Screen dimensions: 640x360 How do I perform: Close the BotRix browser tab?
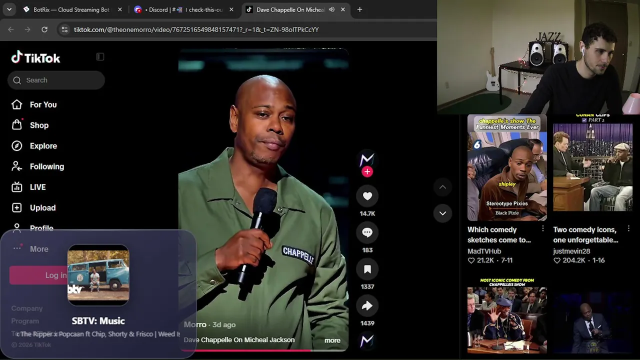119,9
